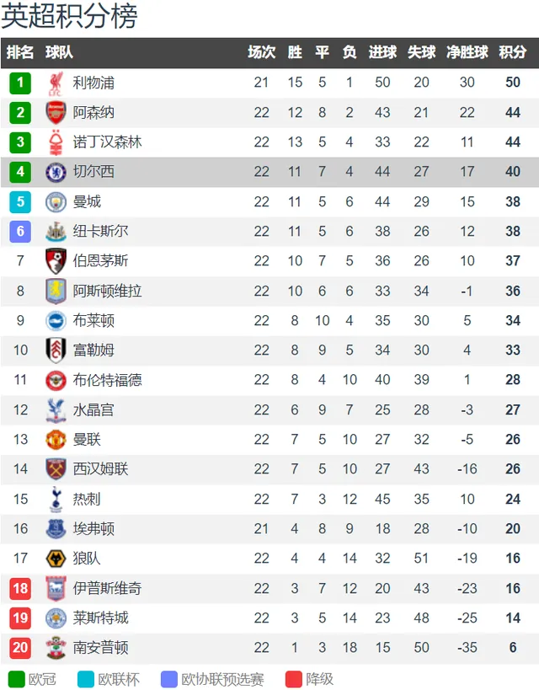The height and width of the screenshot is (690, 539).
Task: Open the 阿斯顿维拉 team name link
Action: [107, 291]
